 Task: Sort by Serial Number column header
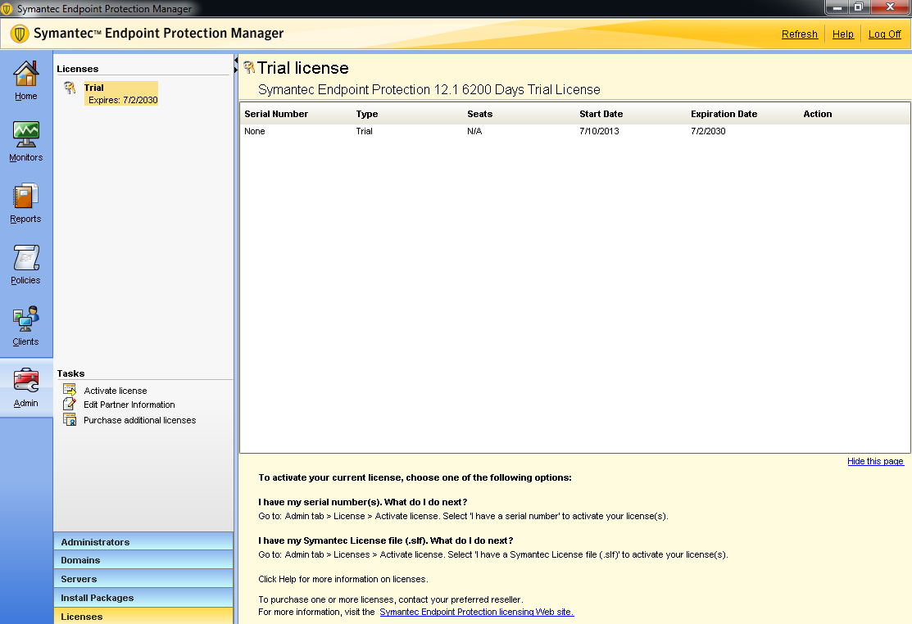coord(276,114)
